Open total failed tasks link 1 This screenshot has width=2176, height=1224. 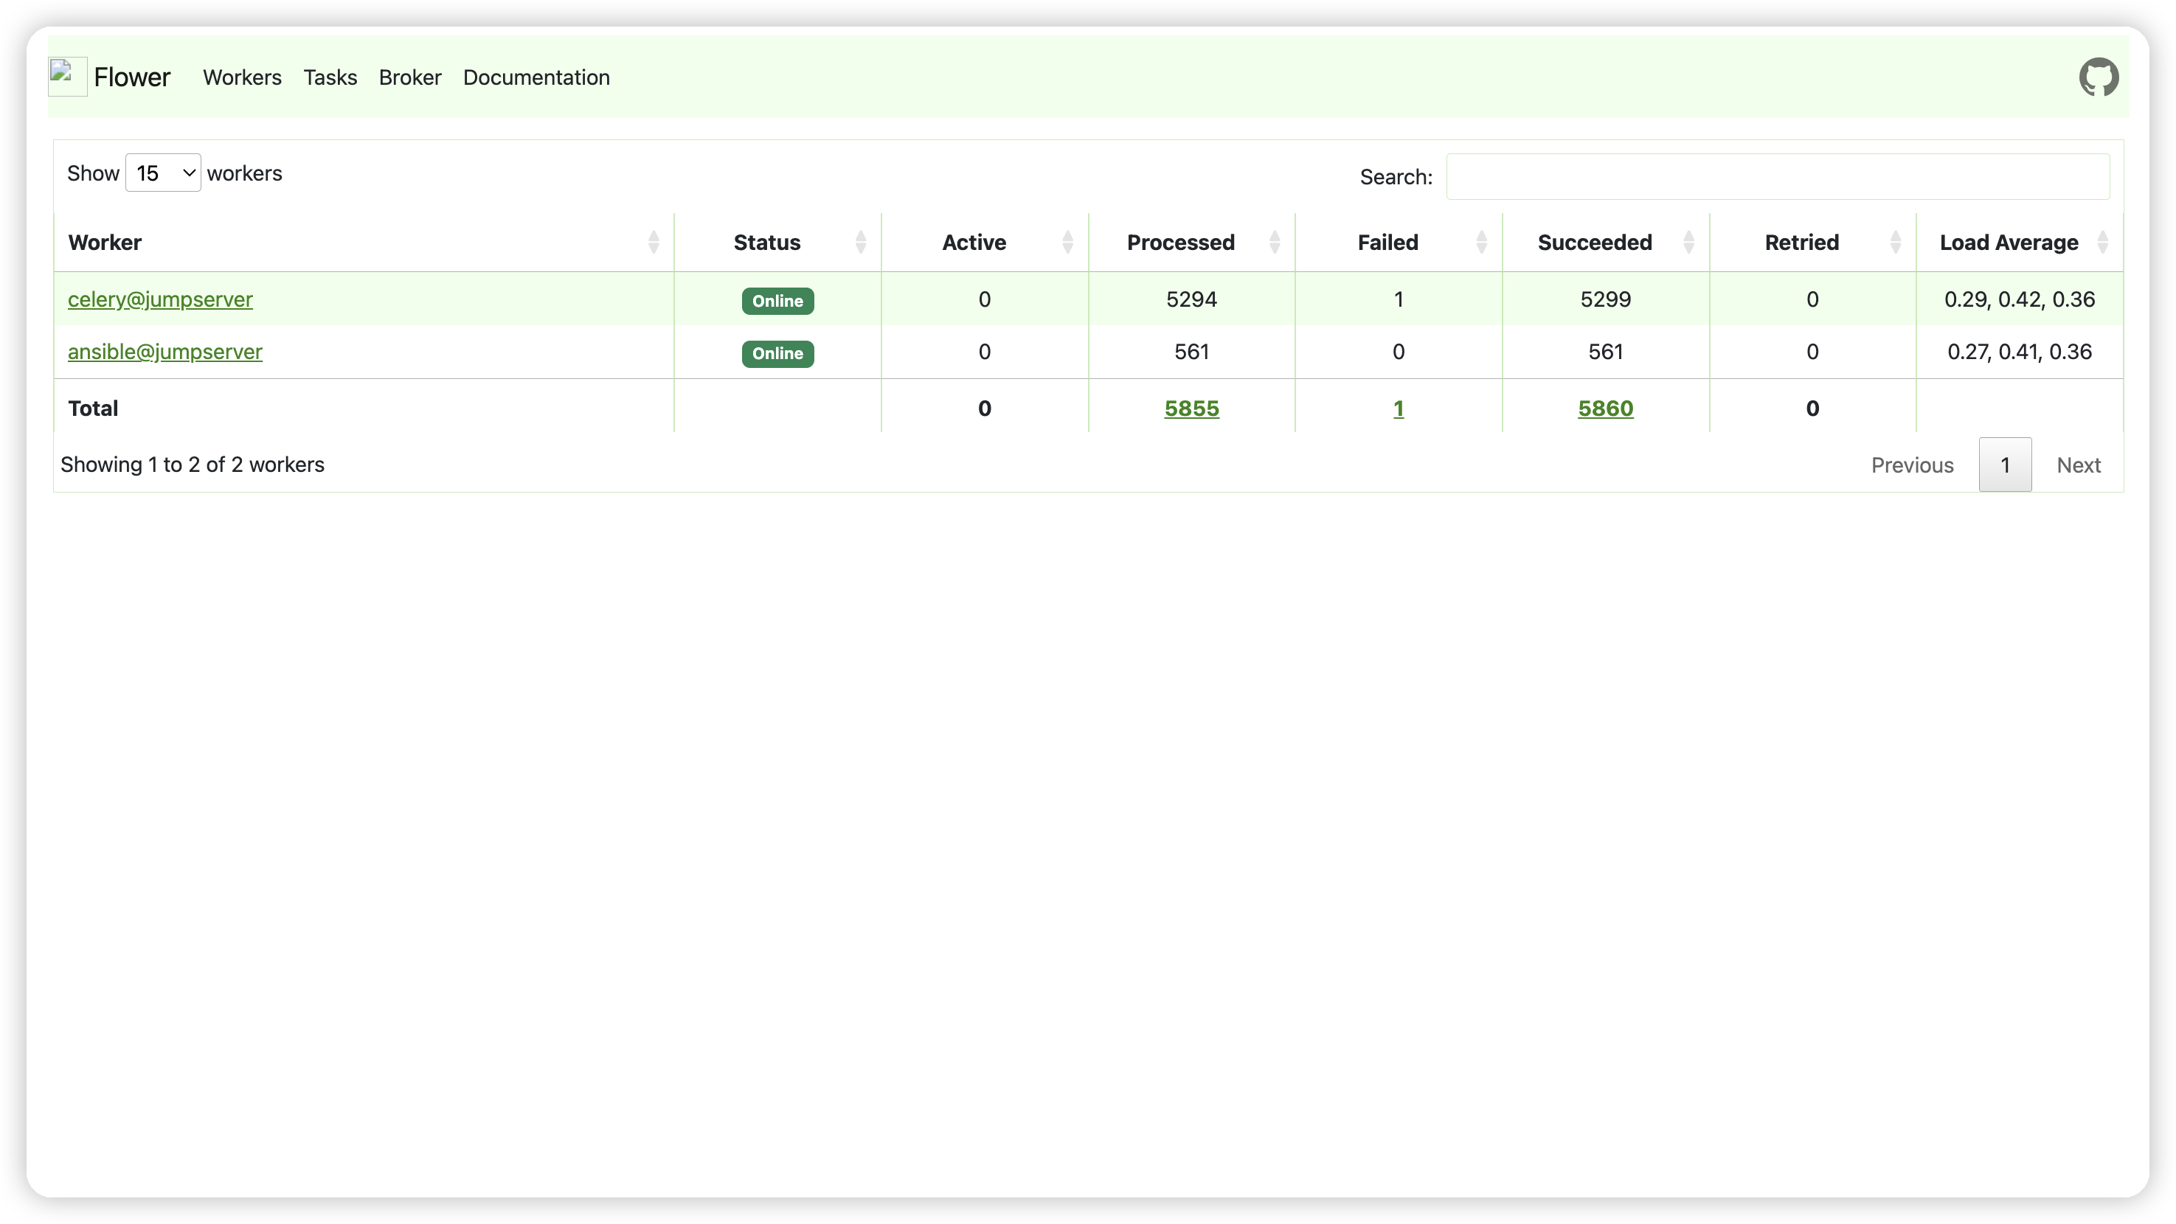[1398, 408]
